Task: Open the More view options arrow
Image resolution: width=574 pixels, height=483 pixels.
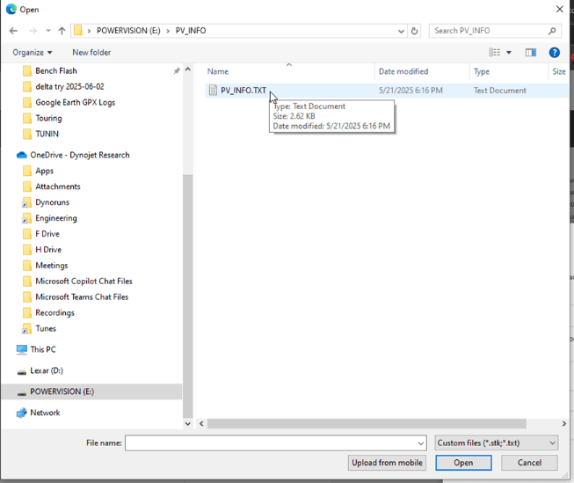Action: (508, 53)
